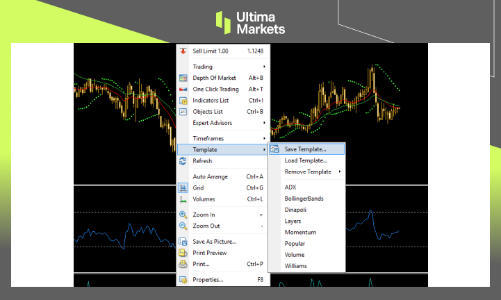Open the Trading menu entry

click(x=222, y=67)
